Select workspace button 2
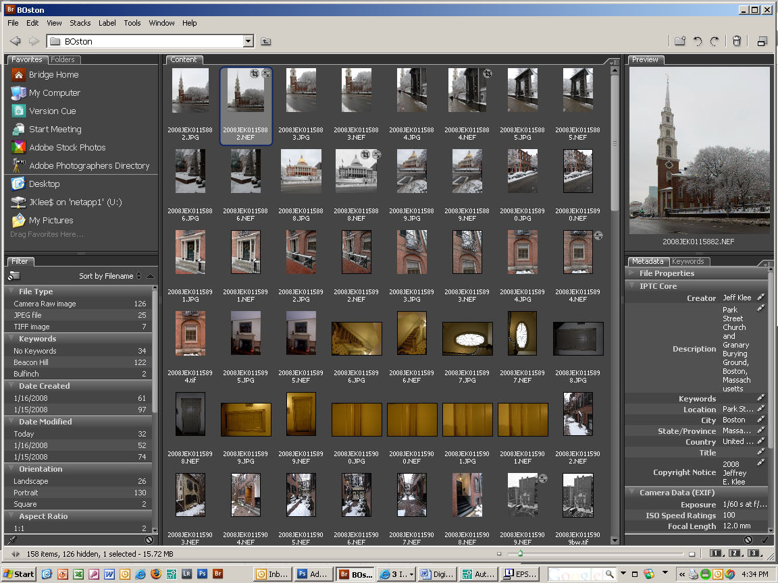The image size is (778, 583). pos(734,554)
